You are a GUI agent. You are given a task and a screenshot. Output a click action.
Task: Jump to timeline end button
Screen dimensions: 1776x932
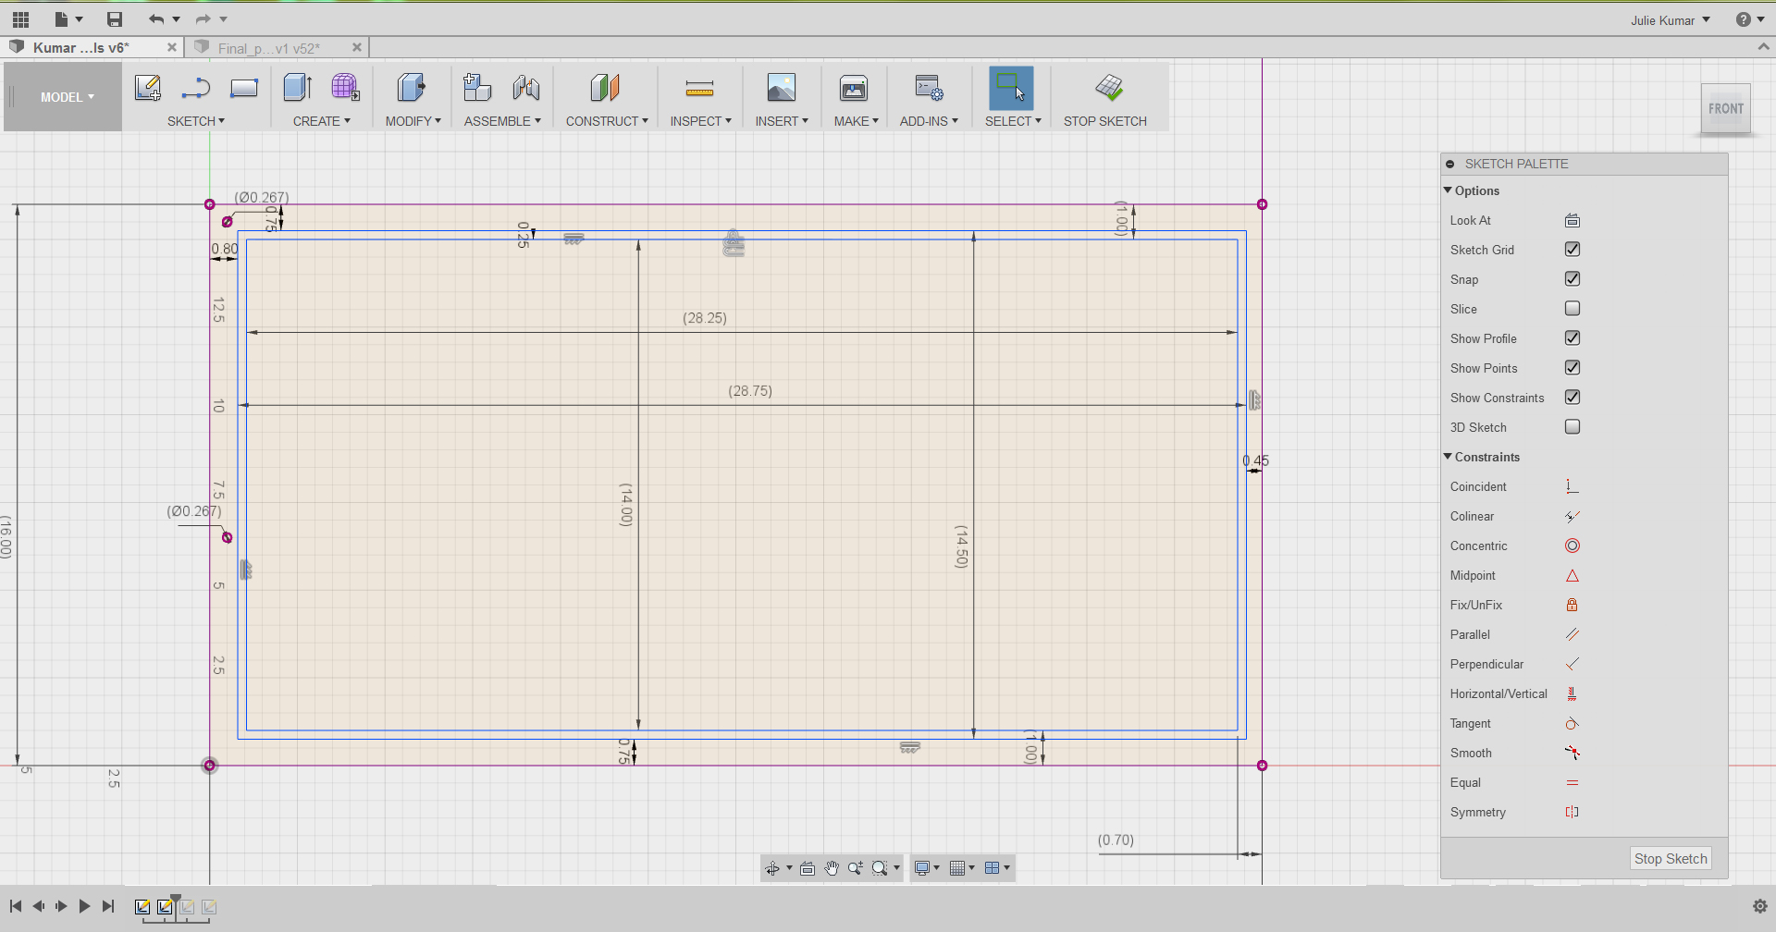(108, 906)
